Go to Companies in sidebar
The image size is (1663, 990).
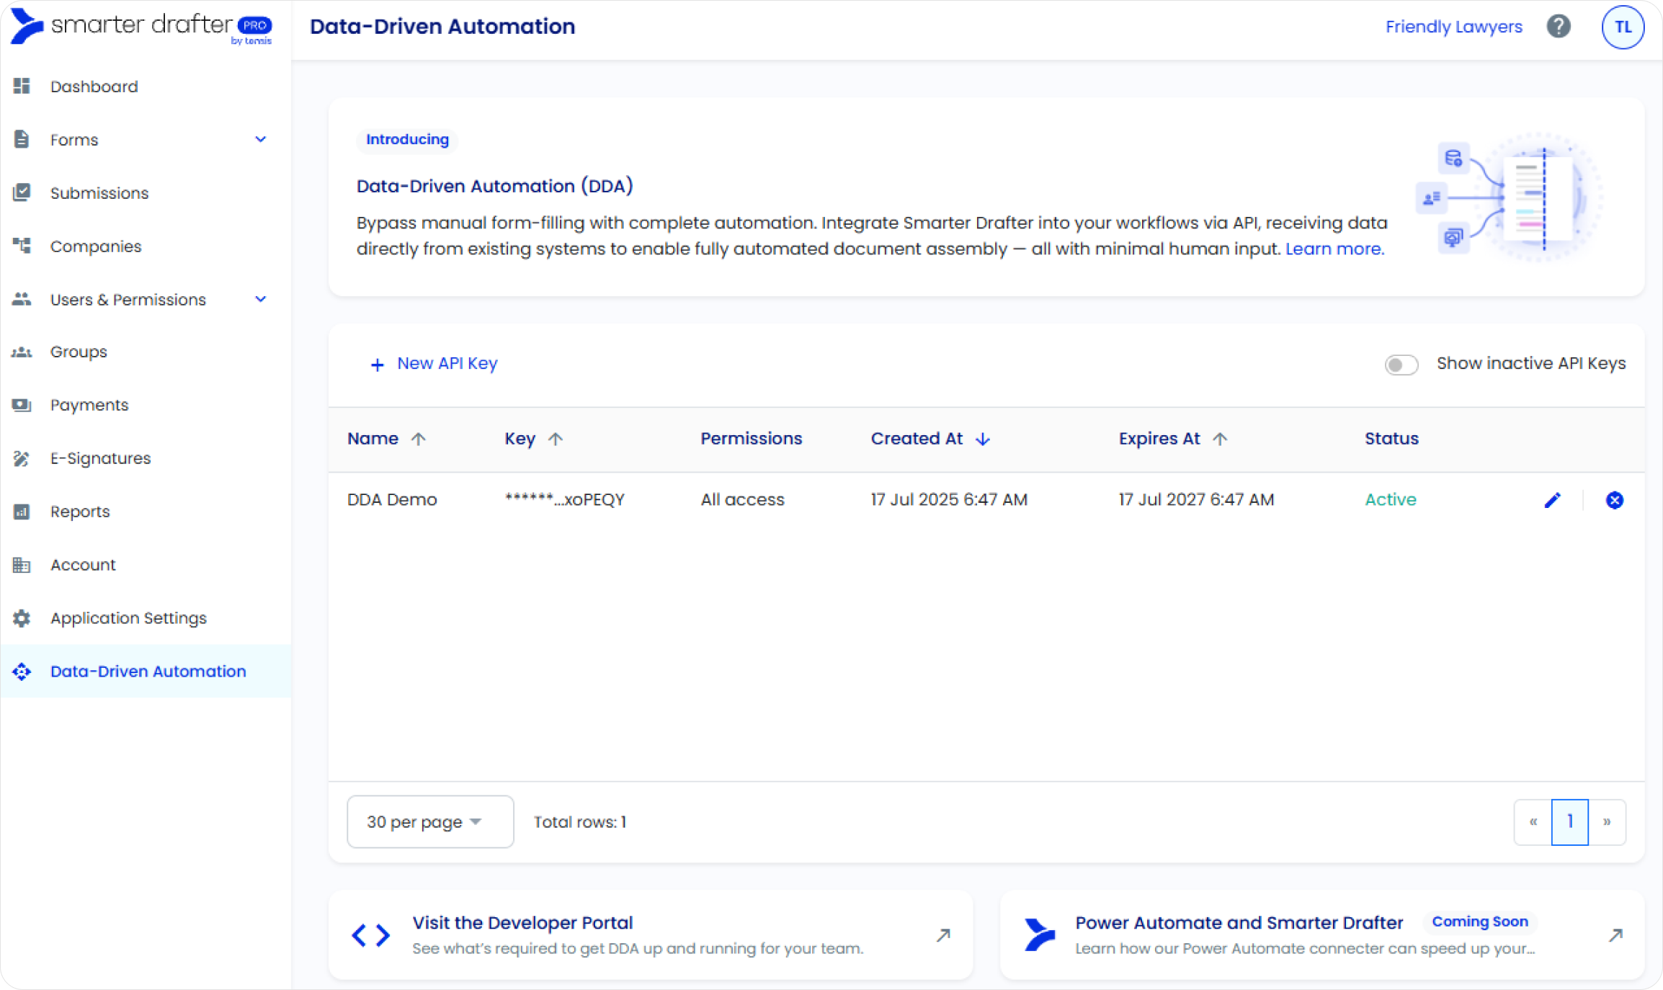pos(146,246)
